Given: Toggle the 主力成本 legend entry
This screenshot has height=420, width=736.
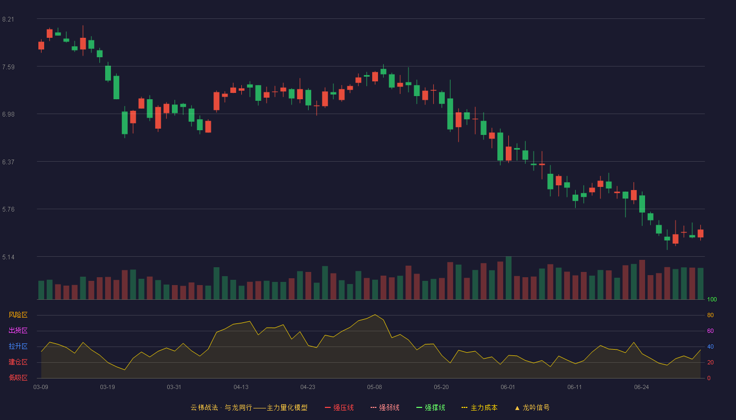Looking at the screenshot, I should pos(479,407).
